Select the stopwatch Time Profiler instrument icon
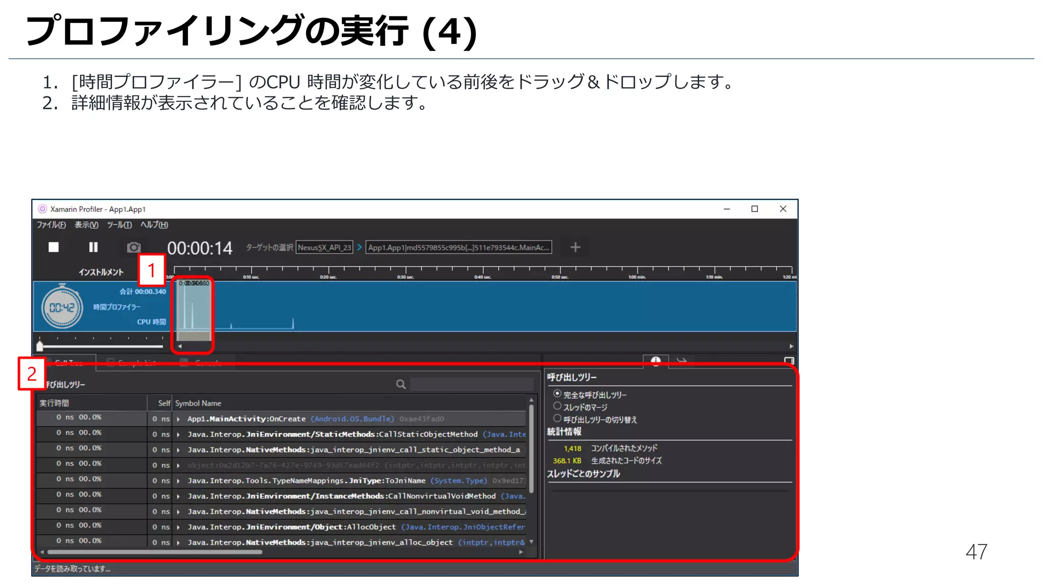This screenshot has height=587, width=1043. click(62, 306)
